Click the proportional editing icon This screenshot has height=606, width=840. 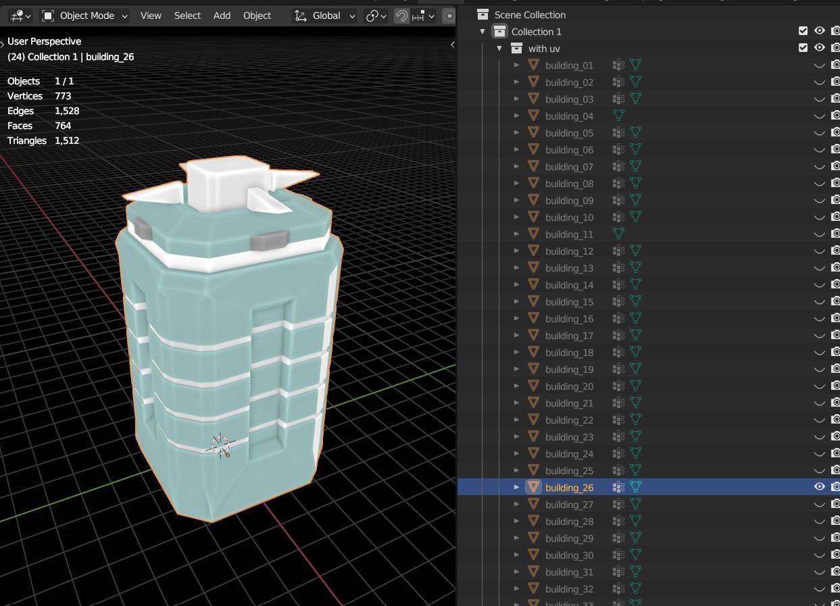(x=448, y=16)
